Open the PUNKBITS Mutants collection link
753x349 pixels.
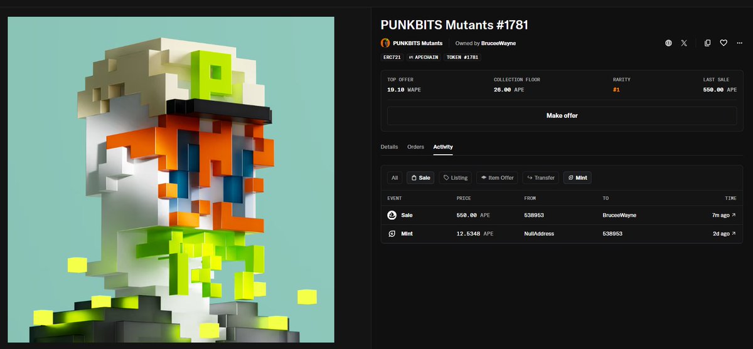pos(417,43)
